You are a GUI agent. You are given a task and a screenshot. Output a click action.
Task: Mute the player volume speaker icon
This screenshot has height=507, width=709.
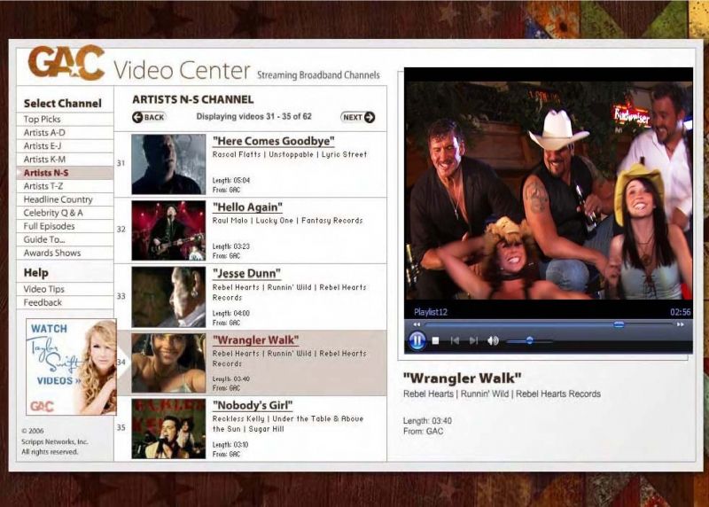coord(493,340)
